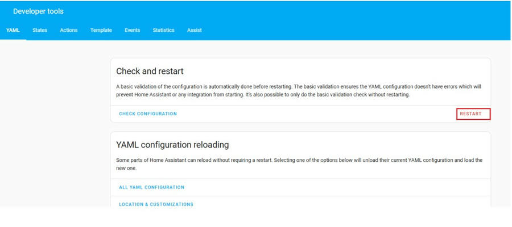
Task: Switch to the Actions tab
Action: pos(69,30)
